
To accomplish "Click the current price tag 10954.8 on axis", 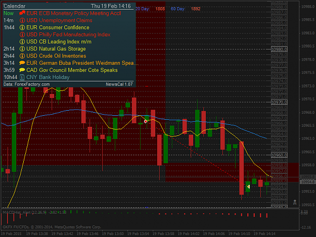I will click(x=307, y=182).
